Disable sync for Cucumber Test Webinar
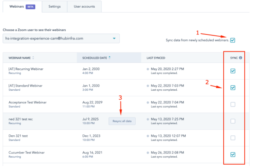The image size is (253, 167). pyautogui.click(x=233, y=155)
